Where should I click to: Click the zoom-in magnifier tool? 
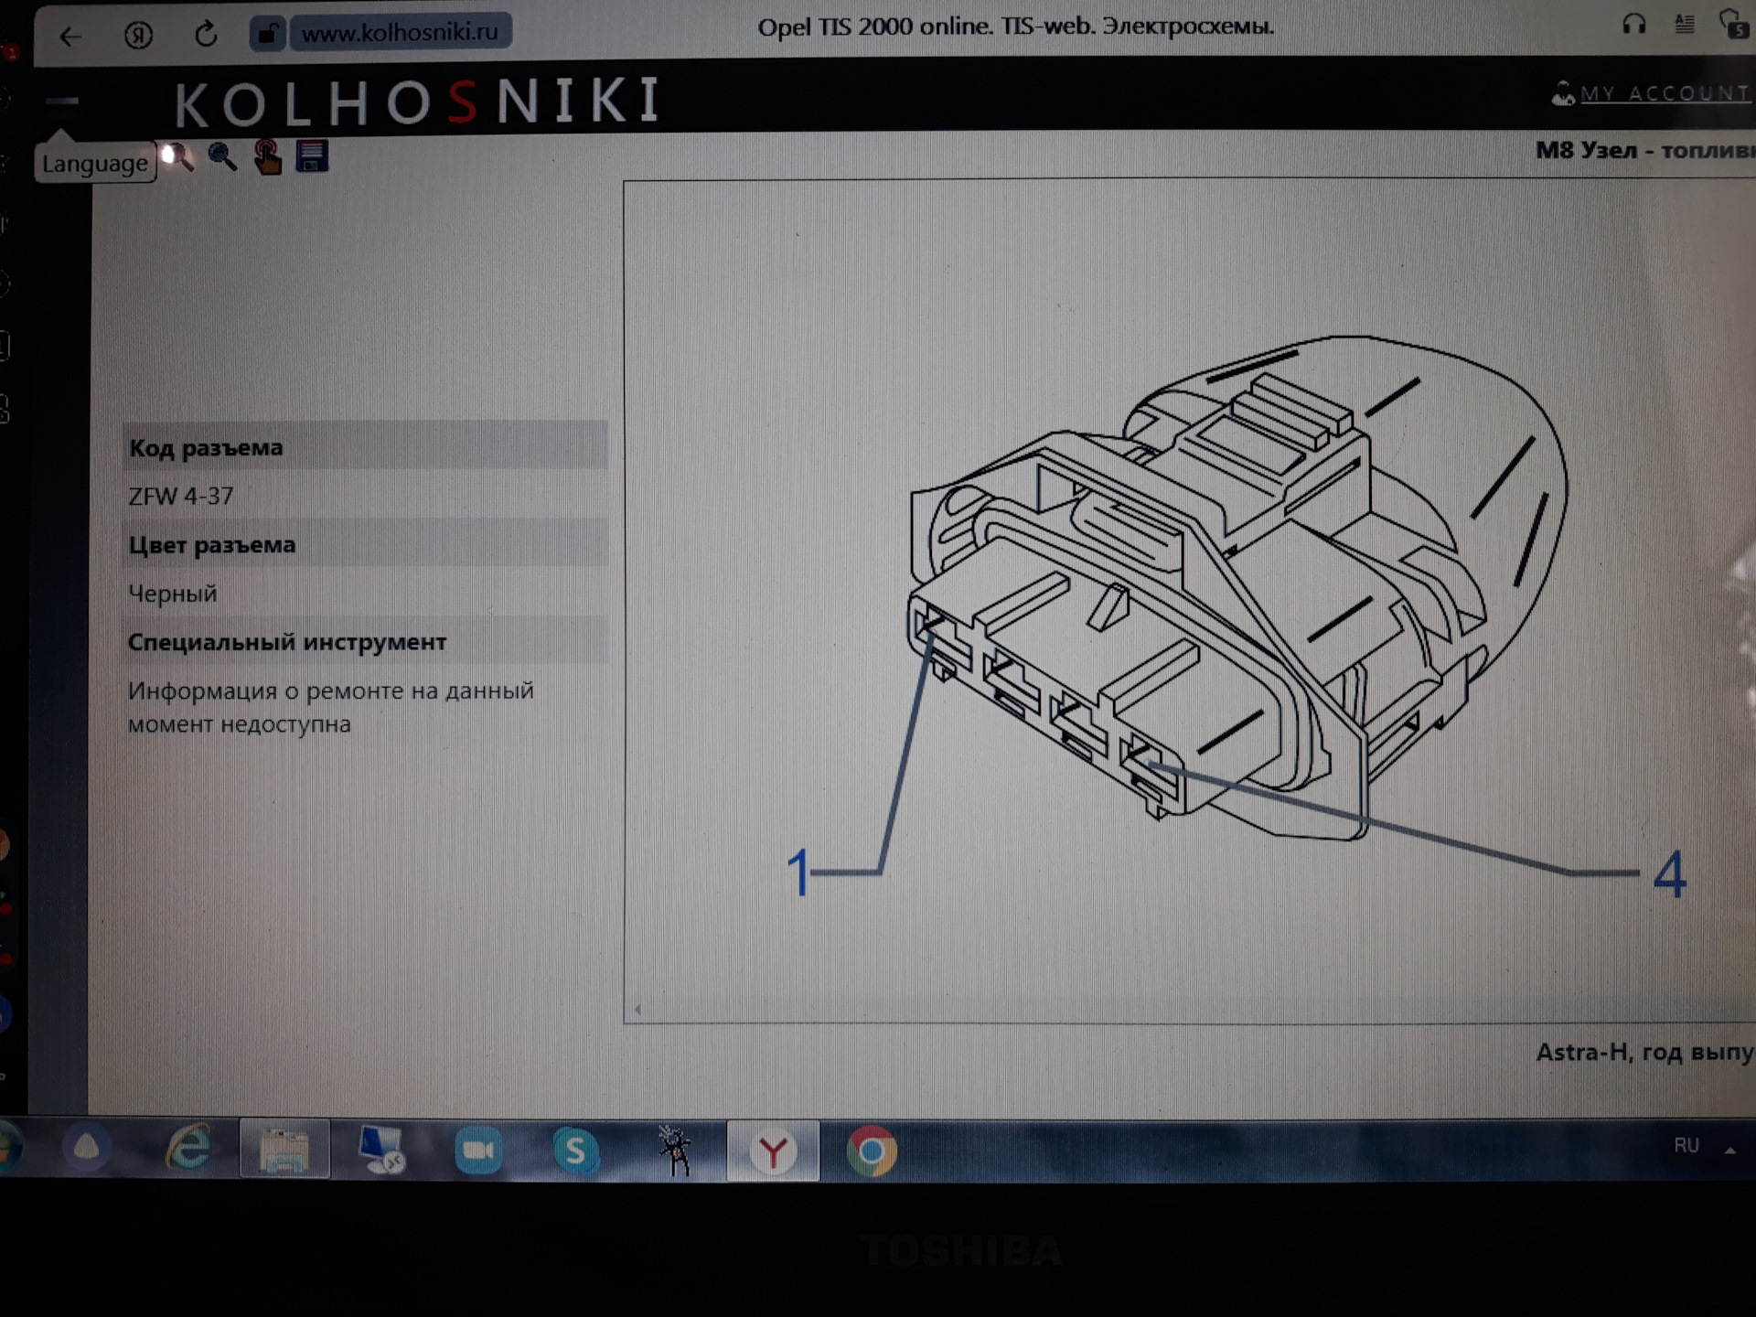pyautogui.click(x=177, y=157)
